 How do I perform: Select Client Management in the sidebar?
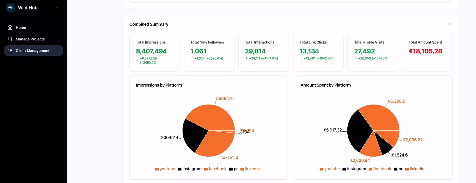coord(33,51)
